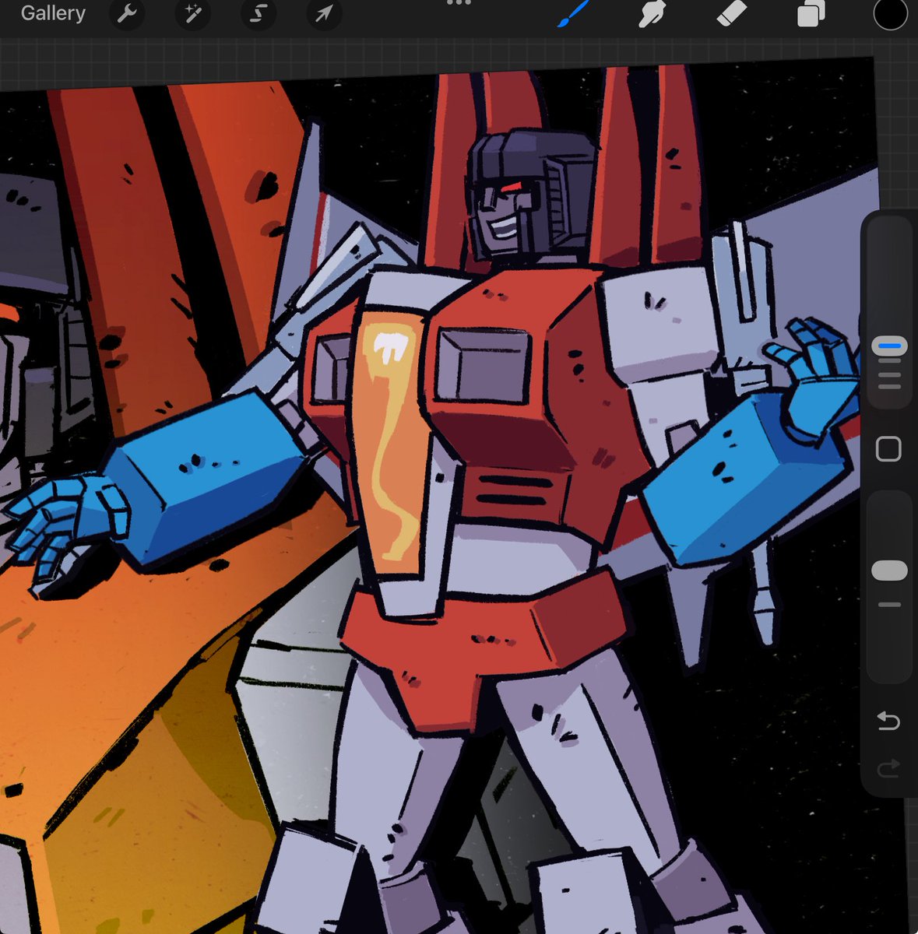This screenshot has height=934, width=918.
Task: Click the brush size slider handle
Action: 889,346
